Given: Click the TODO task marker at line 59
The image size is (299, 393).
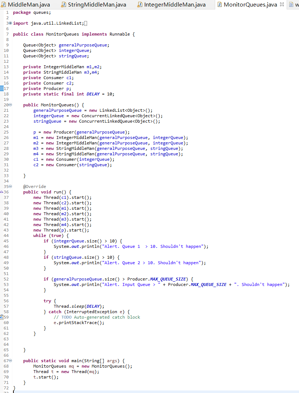Looking at the screenshot, I should click(x=3, y=317).
